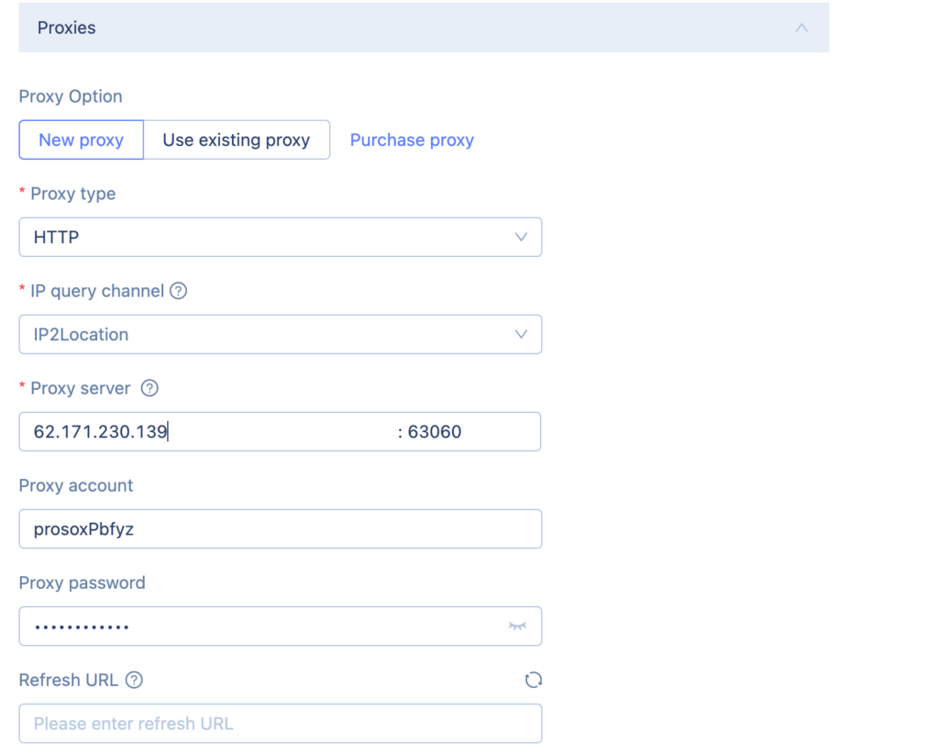This screenshot has height=754, width=939.
Task: Open the Purchase proxy link
Action: 411,139
